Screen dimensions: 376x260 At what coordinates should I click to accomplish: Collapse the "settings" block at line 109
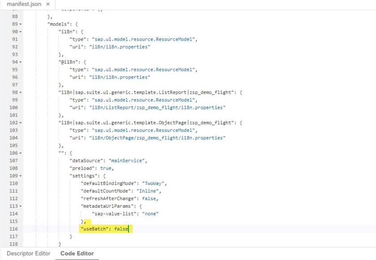(x=21, y=176)
